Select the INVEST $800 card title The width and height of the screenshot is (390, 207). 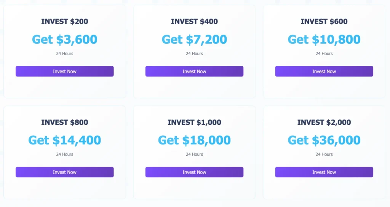64,122
